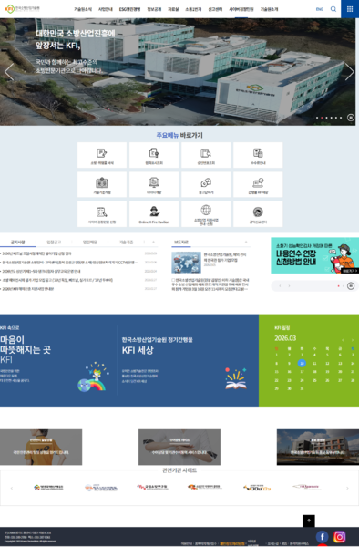Viewport: 359px width, 547px height.
Task: Open the speech-bubbles icon quick menu tile
Action: 206,184
